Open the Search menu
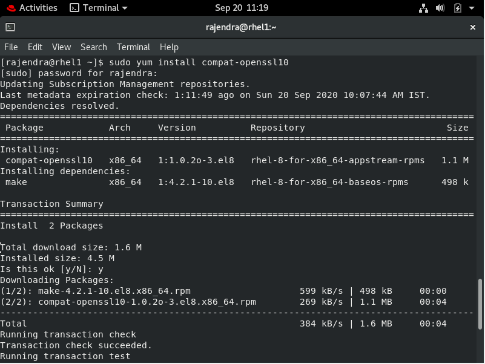This screenshot has height=364, width=485. coord(93,47)
